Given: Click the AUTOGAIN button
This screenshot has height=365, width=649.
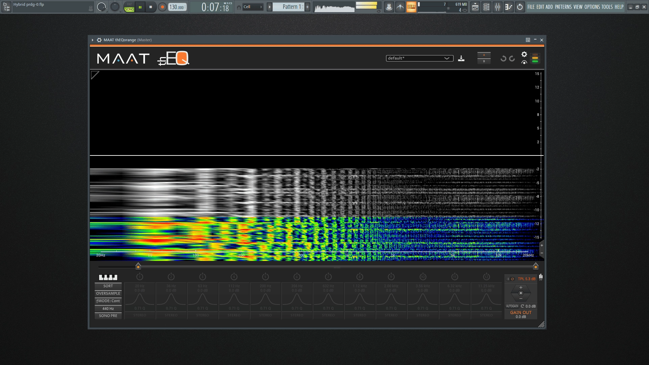Looking at the screenshot, I should [x=512, y=306].
